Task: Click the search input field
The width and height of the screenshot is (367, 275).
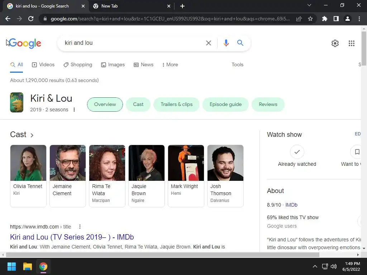Action: pos(133,43)
